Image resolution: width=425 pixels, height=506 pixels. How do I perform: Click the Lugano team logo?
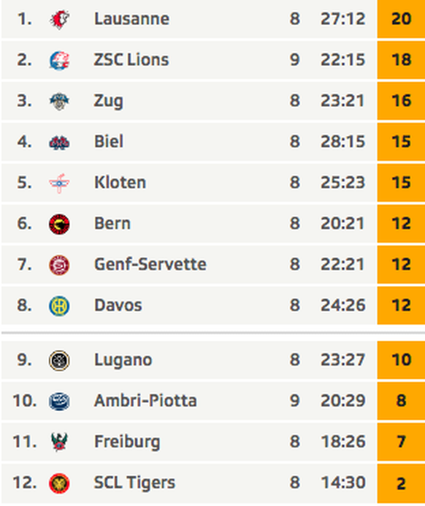(x=59, y=360)
